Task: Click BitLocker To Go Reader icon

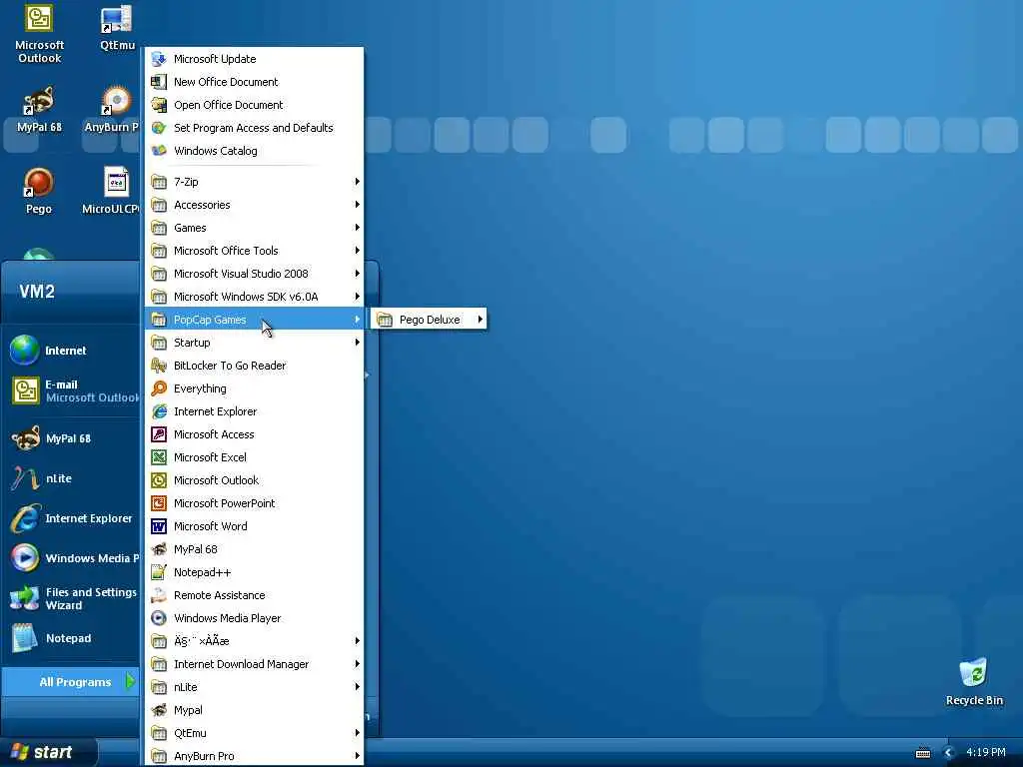Action: tap(159, 366)
